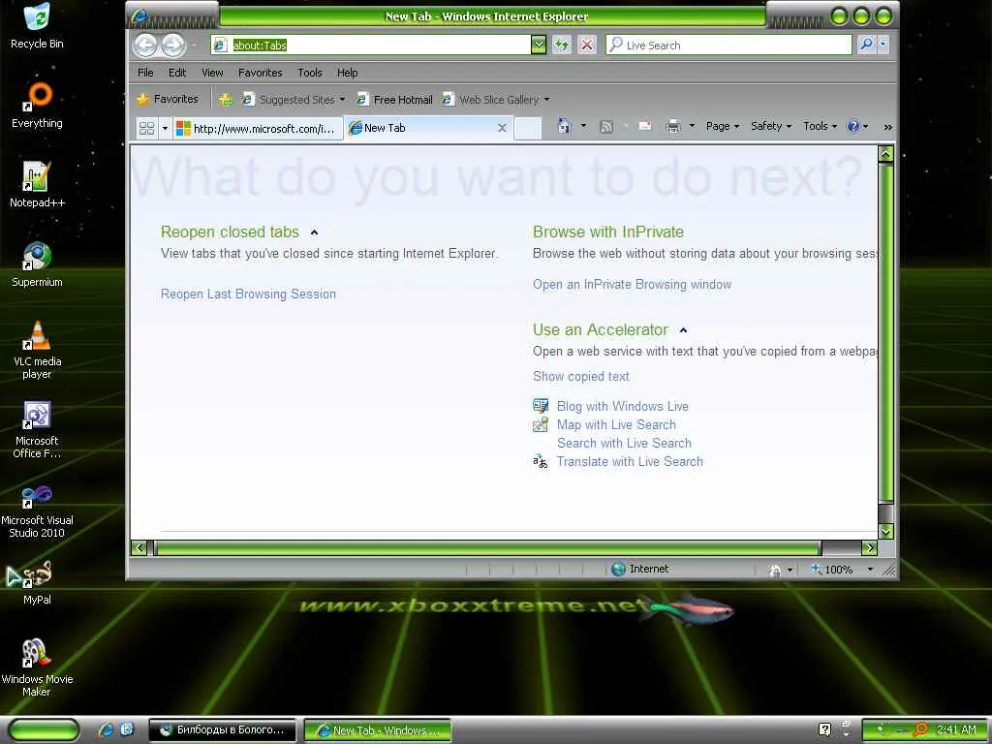Open VLC media player shortcut
Screen dimensions: 992x744
click(x=37, y=349)
